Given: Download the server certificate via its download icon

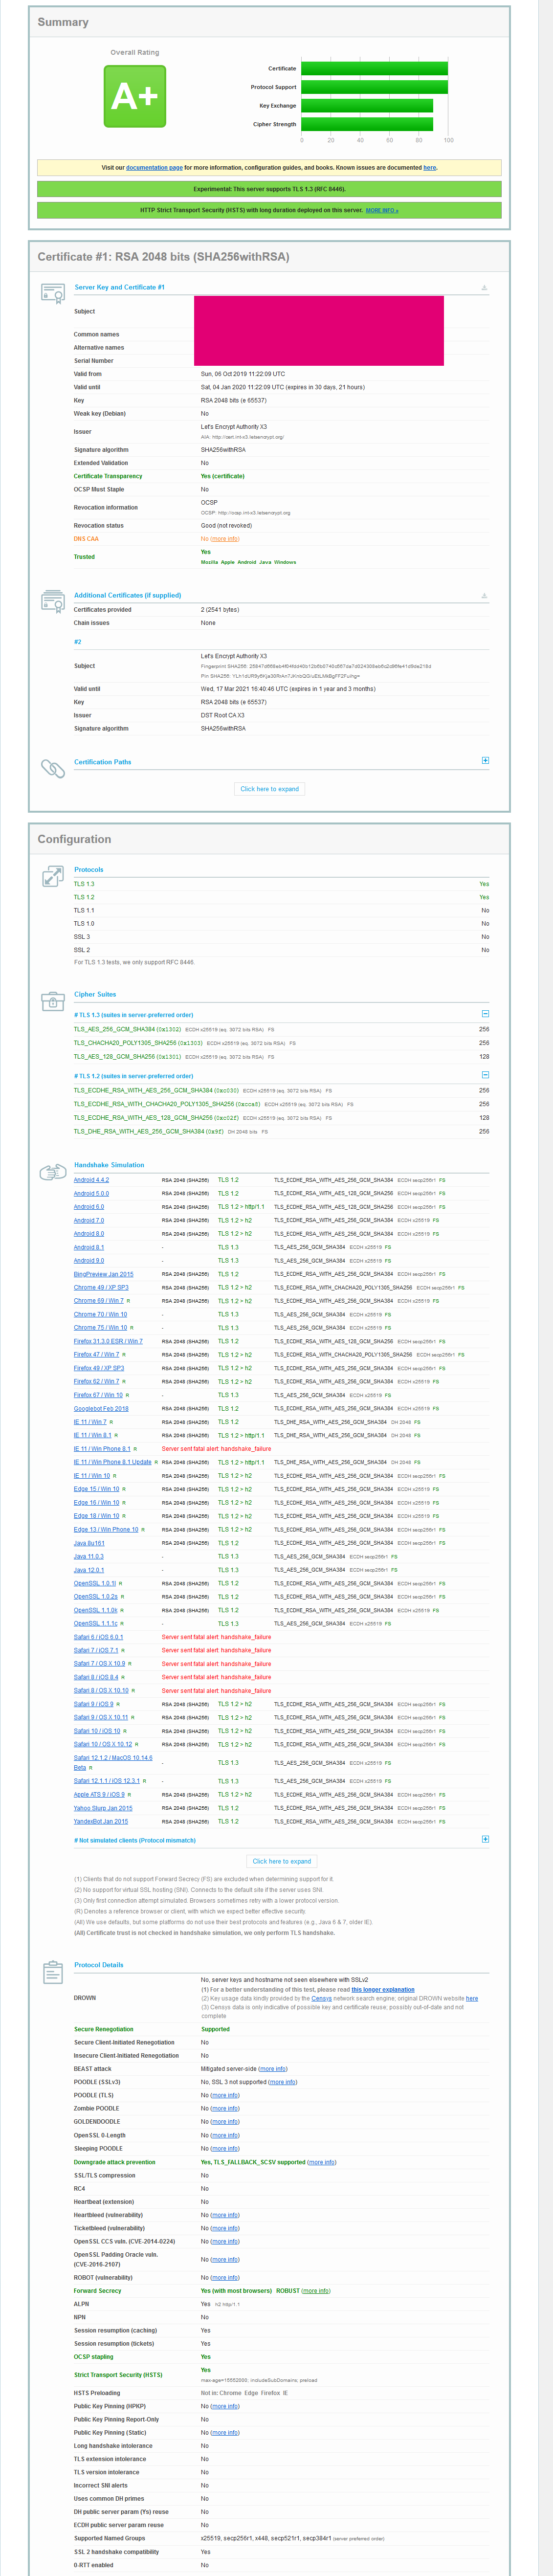Looking at the screenshot, I should tap(485, 288).
